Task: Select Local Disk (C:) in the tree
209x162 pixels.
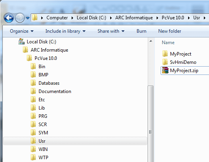Action: pos(41,42)
